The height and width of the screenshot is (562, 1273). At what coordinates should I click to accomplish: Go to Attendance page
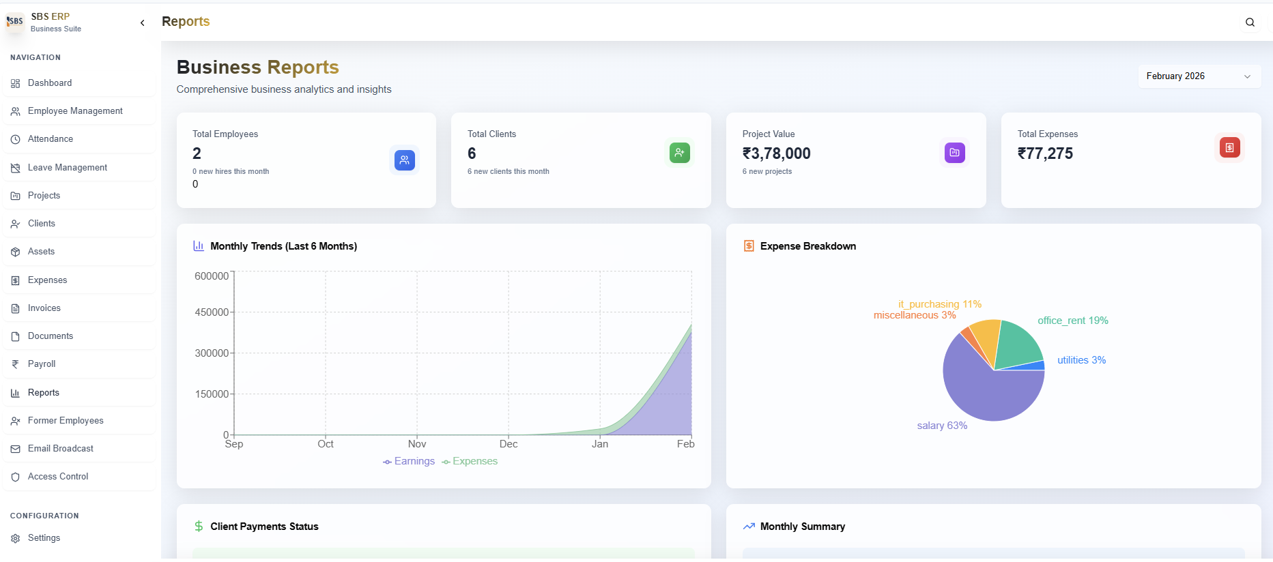click(79, 139)
